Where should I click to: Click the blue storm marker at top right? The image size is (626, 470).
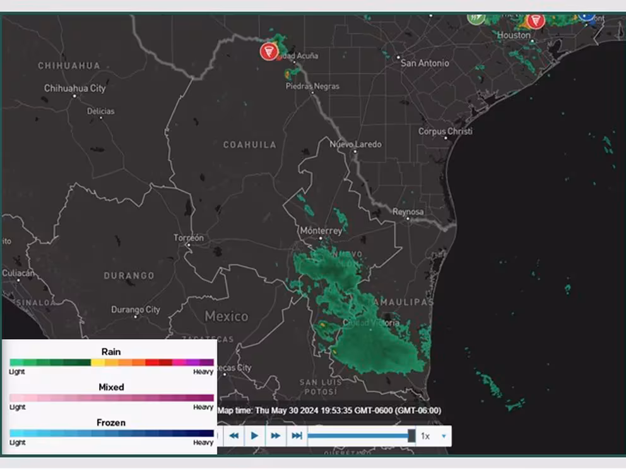[x=586, y=16]
